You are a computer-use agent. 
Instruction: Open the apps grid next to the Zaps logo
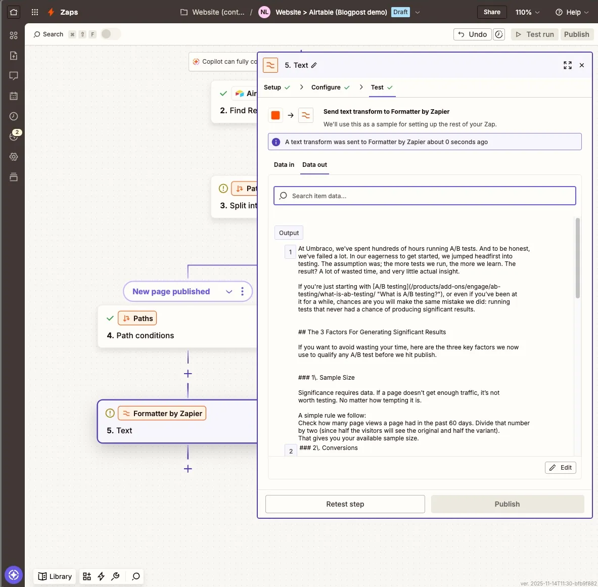(34, 12)
